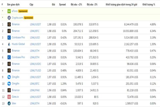Image resolution: width=160 pixels, height=107 pixels.
Task: Open the Binance link in row 1
Action: (16, 24)
